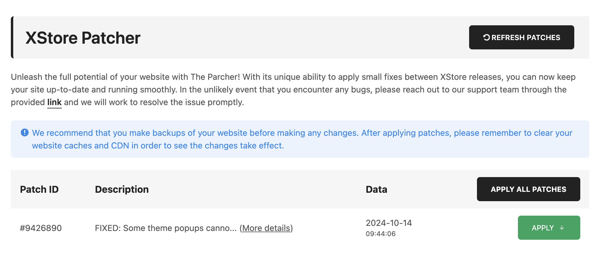
Task: Follow the support team link
Action: (x=54, y=102)
